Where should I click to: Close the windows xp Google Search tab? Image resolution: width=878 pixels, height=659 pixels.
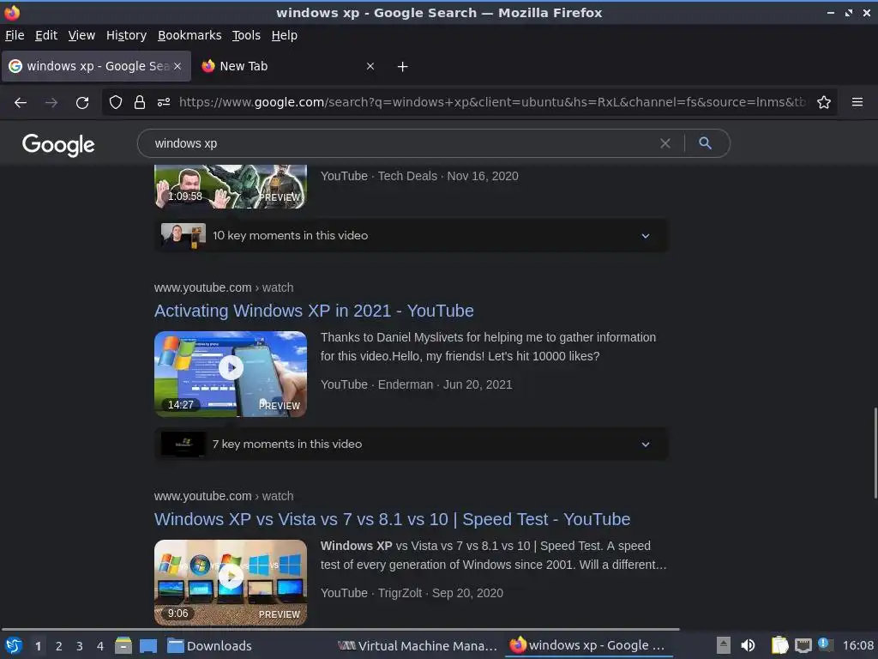click(177, 66)
